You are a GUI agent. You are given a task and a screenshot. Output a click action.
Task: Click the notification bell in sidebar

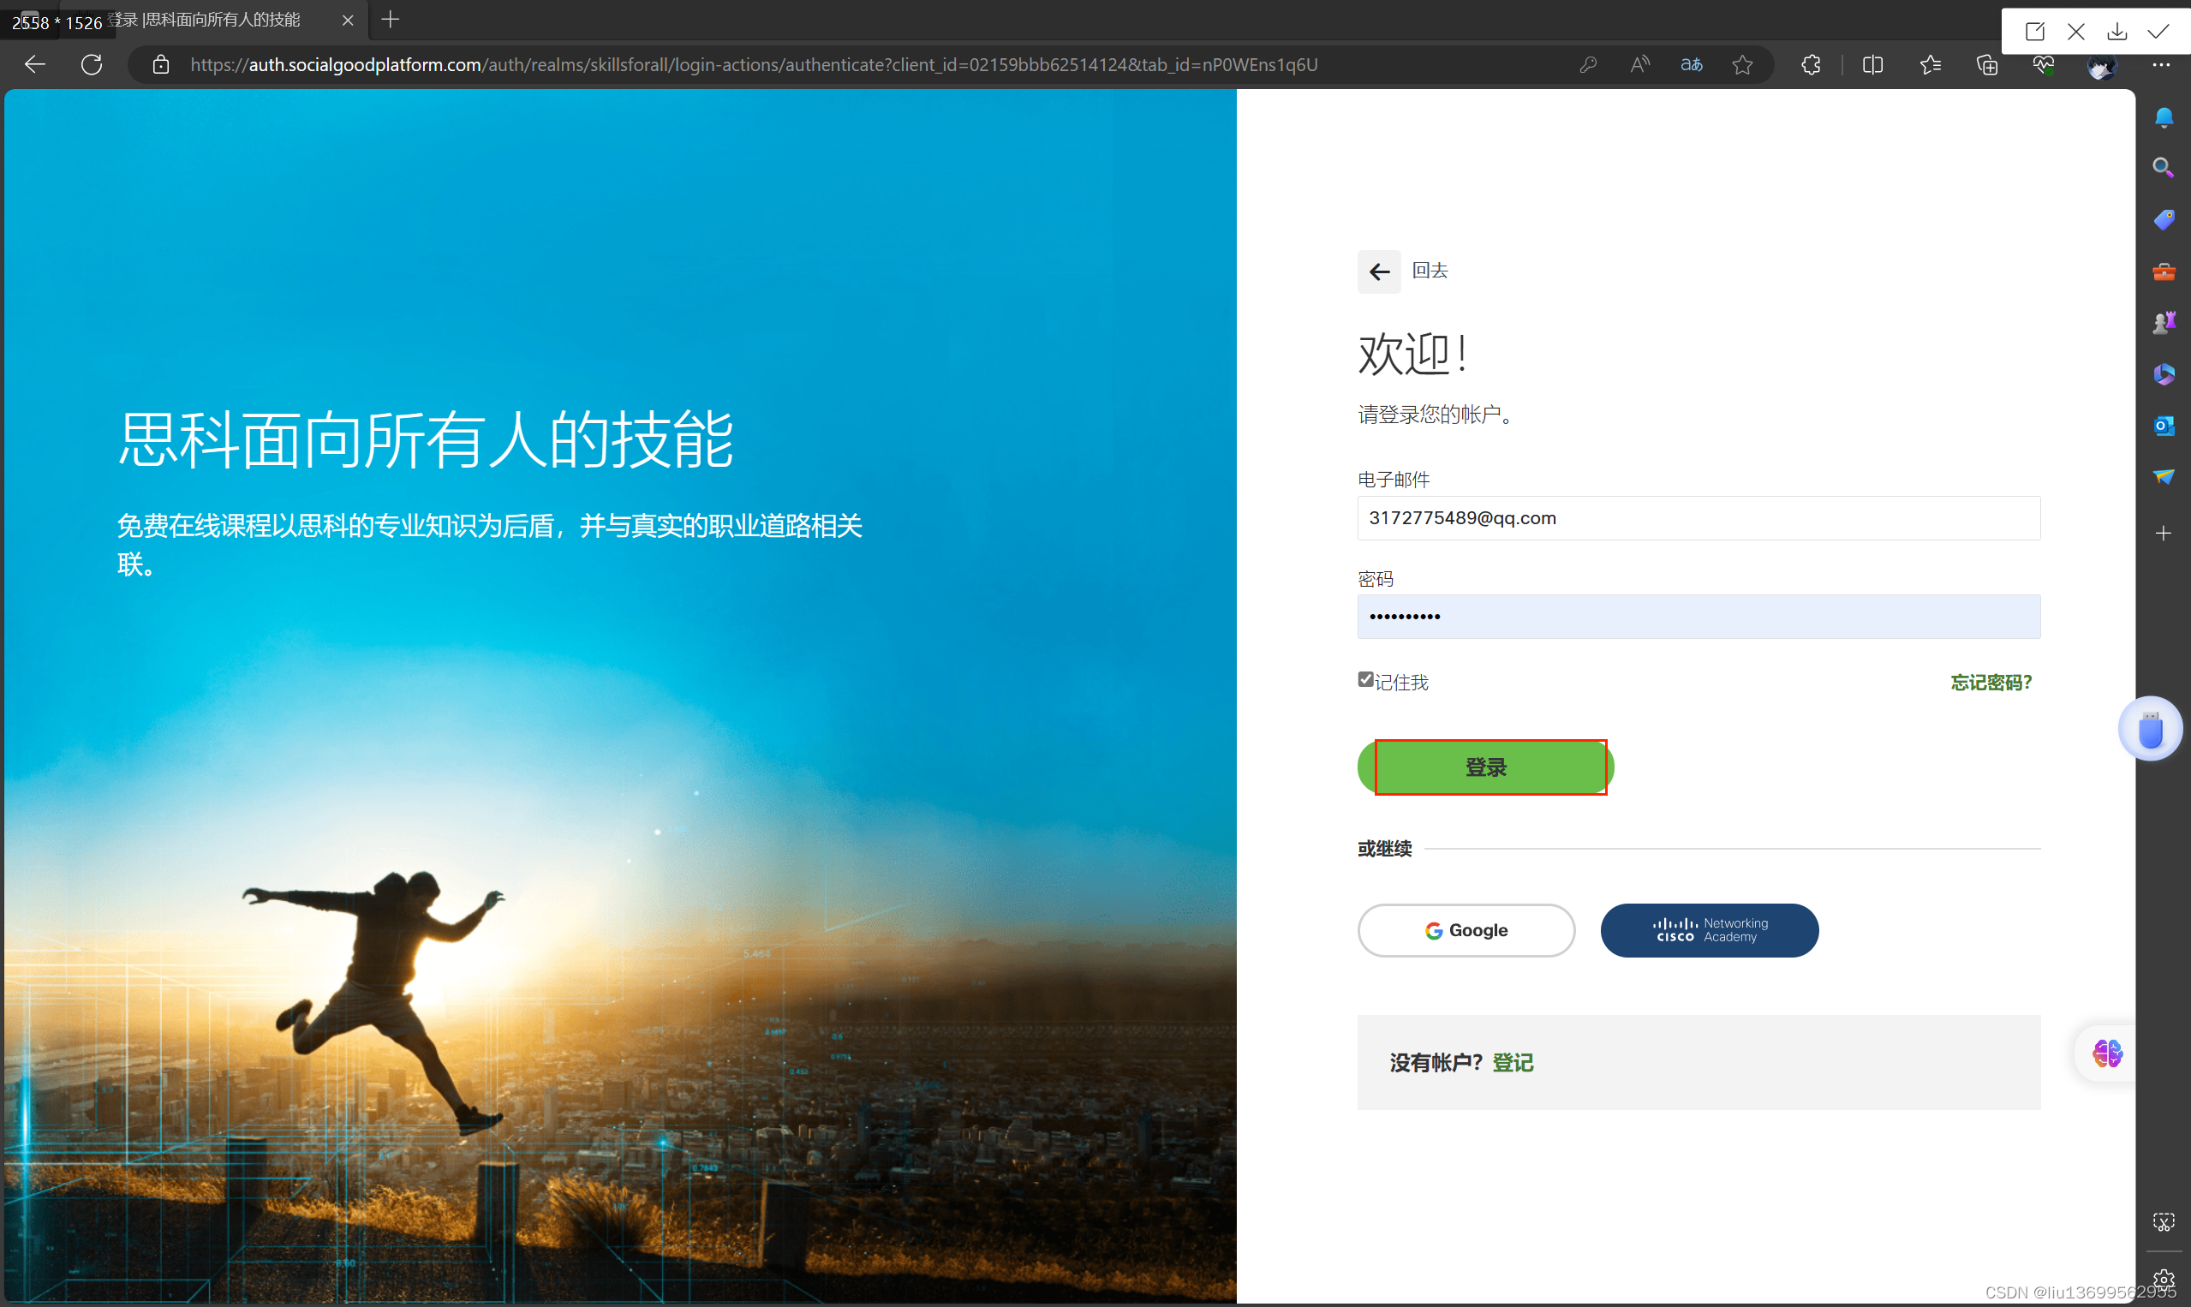[2163, 117]
